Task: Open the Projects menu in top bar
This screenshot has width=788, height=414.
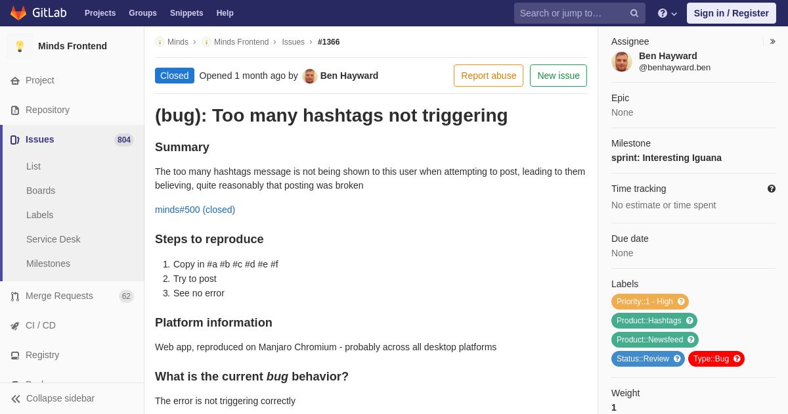Action: click(100, 13)
